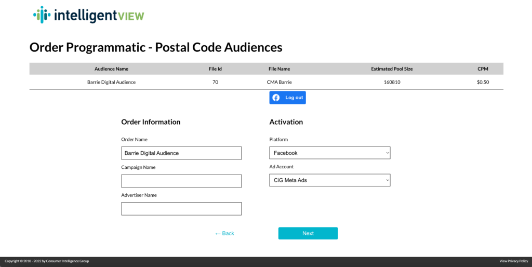Select the Advertiser Name text box
This screenshot has height=267, width=532.
pyautogui.click(x=181, y=209)
